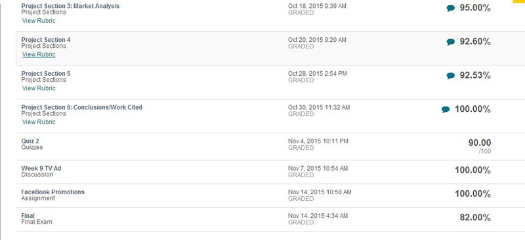Viewport: 525px width, 240px height.
Task: Open comment bubble for Project Section 6
Action: coord(446,109)
